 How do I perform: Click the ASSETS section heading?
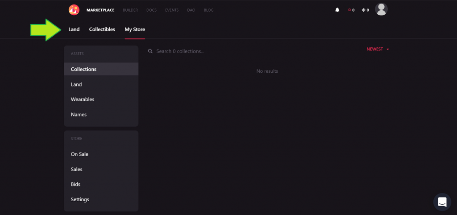click(x=77, y=54)
